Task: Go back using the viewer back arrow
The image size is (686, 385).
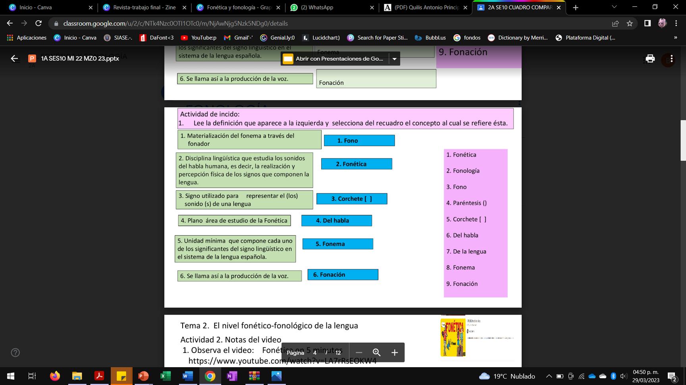Action: 15,59
